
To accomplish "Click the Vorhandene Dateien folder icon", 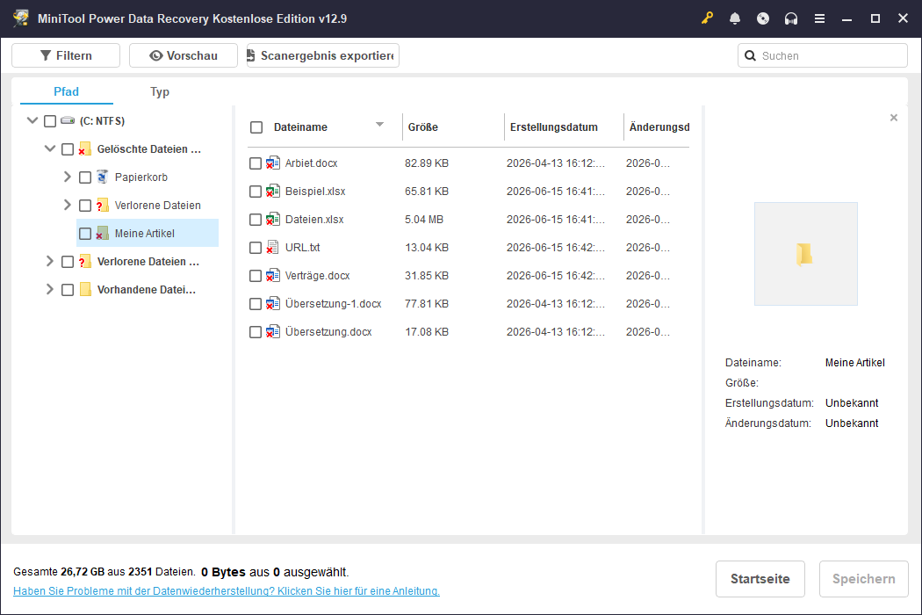I will tap(84, 290).
